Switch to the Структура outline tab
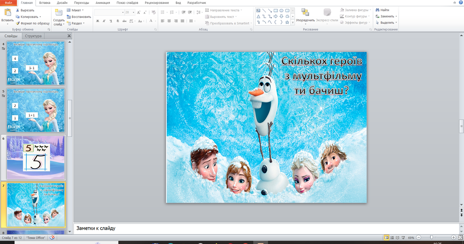464x244 pixels. (33, 36)
